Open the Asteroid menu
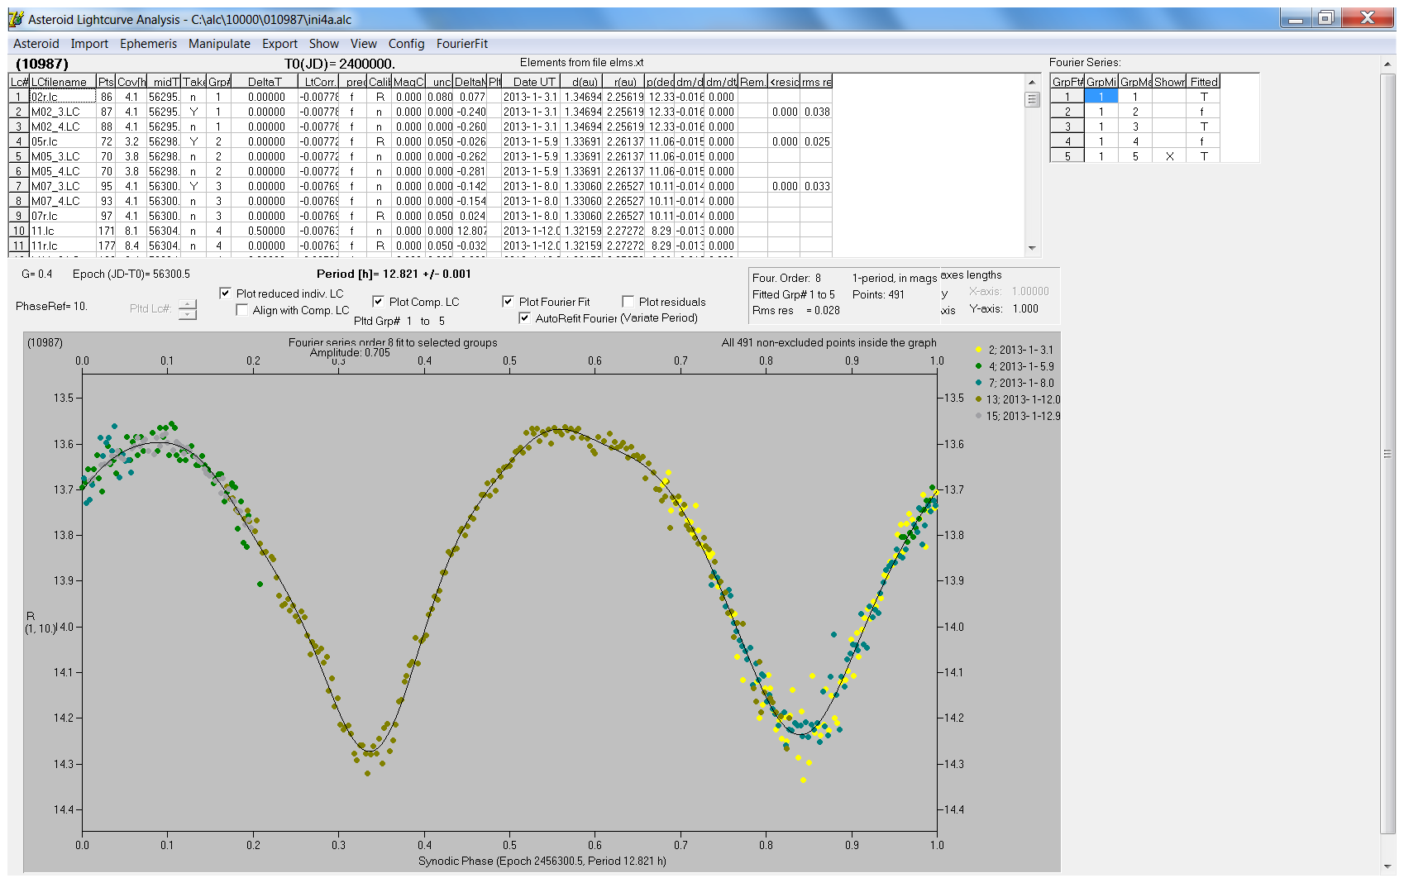 pyautogui.click(x=36, y=44)
